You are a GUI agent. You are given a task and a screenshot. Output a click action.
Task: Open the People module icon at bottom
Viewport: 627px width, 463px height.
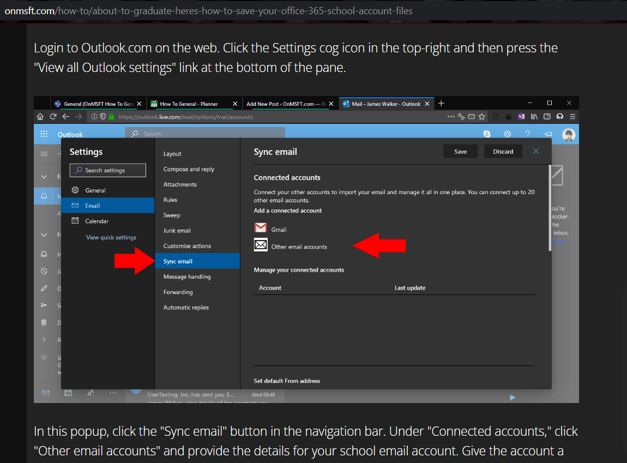click(91, 393)
